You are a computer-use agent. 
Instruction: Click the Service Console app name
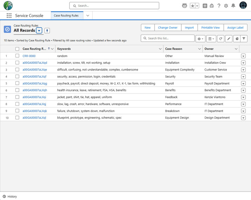click(x=29, y=16)
